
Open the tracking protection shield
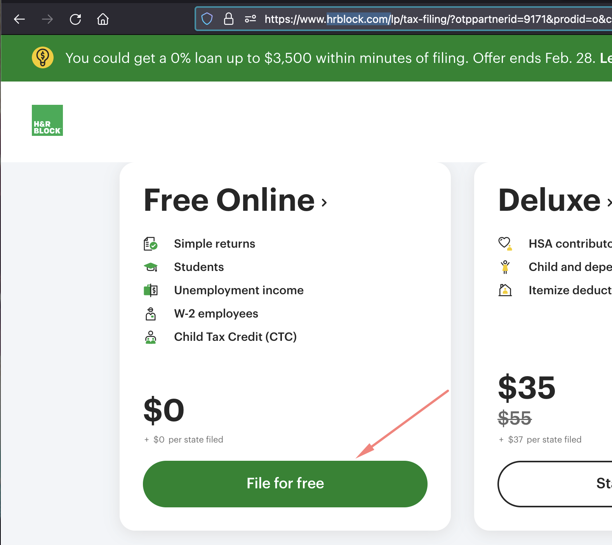[x=207, y=19]
